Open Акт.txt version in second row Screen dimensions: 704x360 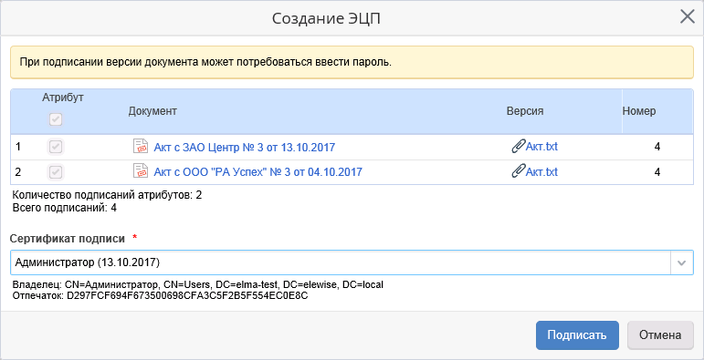(541, 171)
